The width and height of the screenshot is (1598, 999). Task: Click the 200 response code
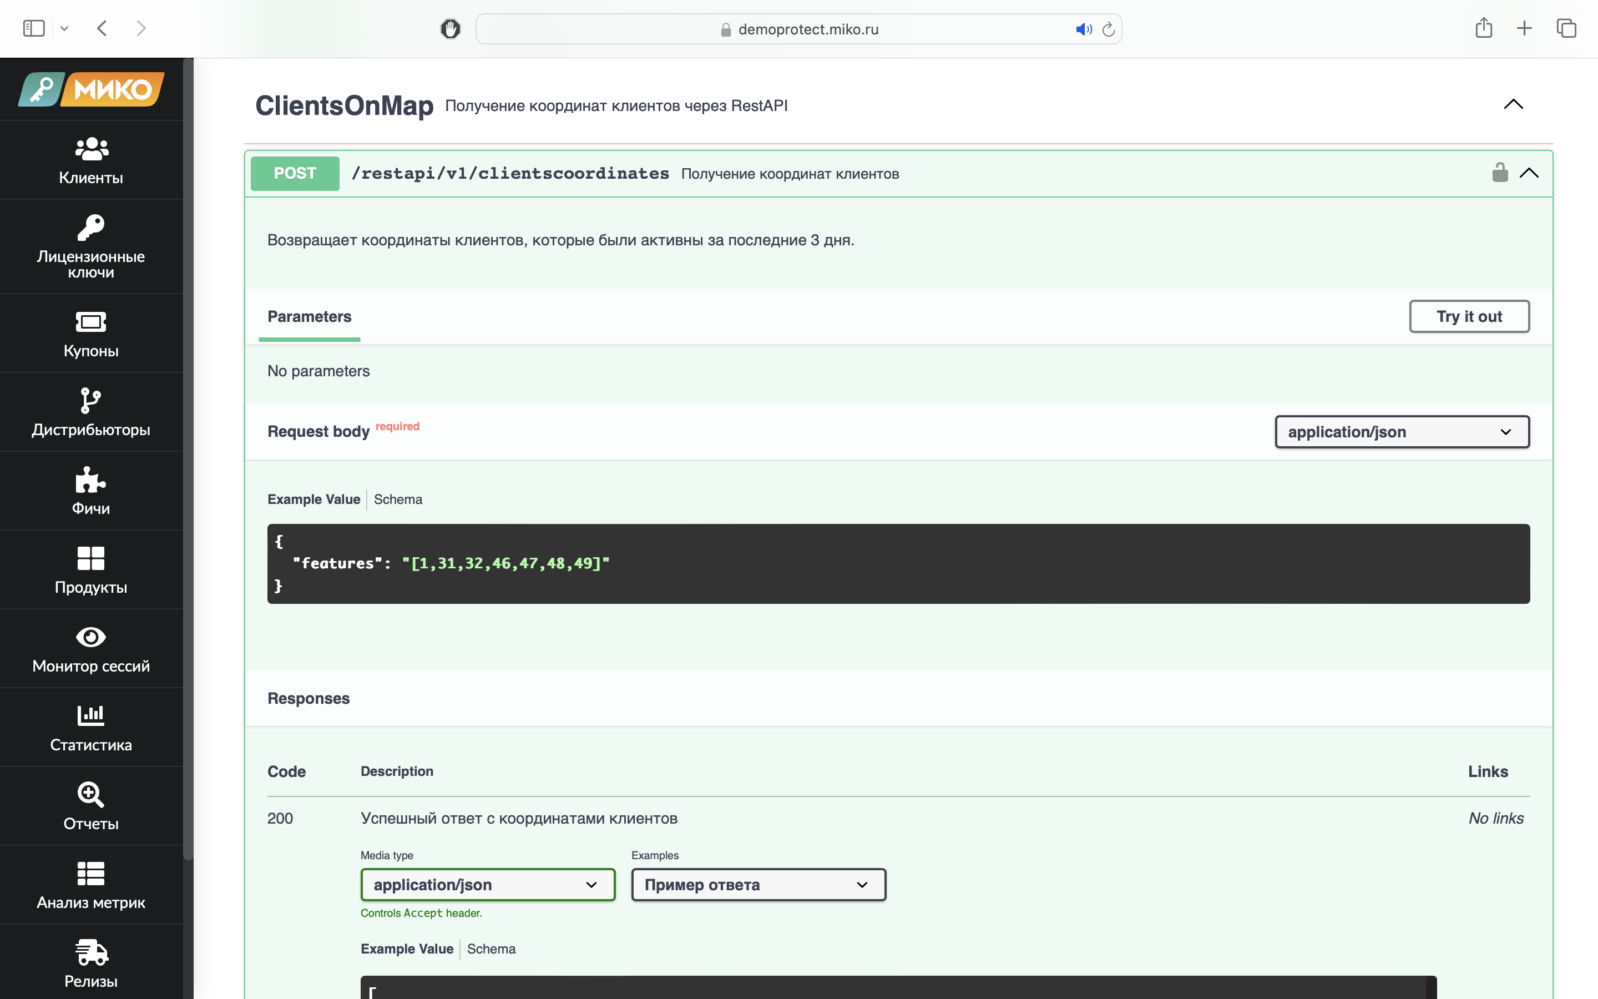(x=280, y=819)
